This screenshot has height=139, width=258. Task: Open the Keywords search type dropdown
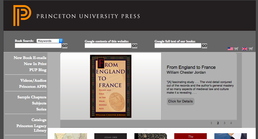(49, 41)
